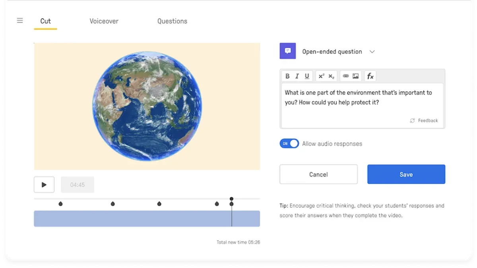
Task: Switch to the Cut tab
Action: point(45,21)
